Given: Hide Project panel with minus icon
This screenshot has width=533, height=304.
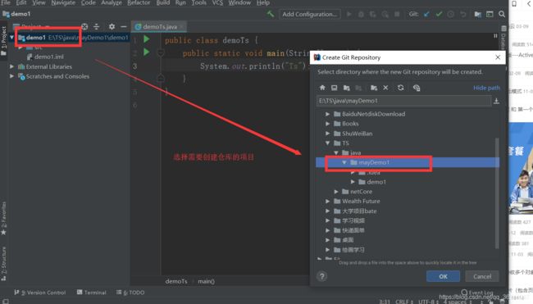Looking at the screenshot, I should (x=124, y=26).
